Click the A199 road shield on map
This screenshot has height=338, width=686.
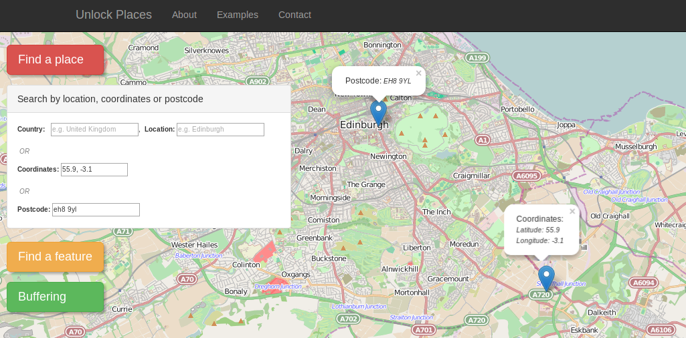477,58
